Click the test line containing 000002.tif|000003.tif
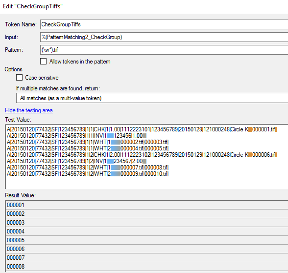 88,142
